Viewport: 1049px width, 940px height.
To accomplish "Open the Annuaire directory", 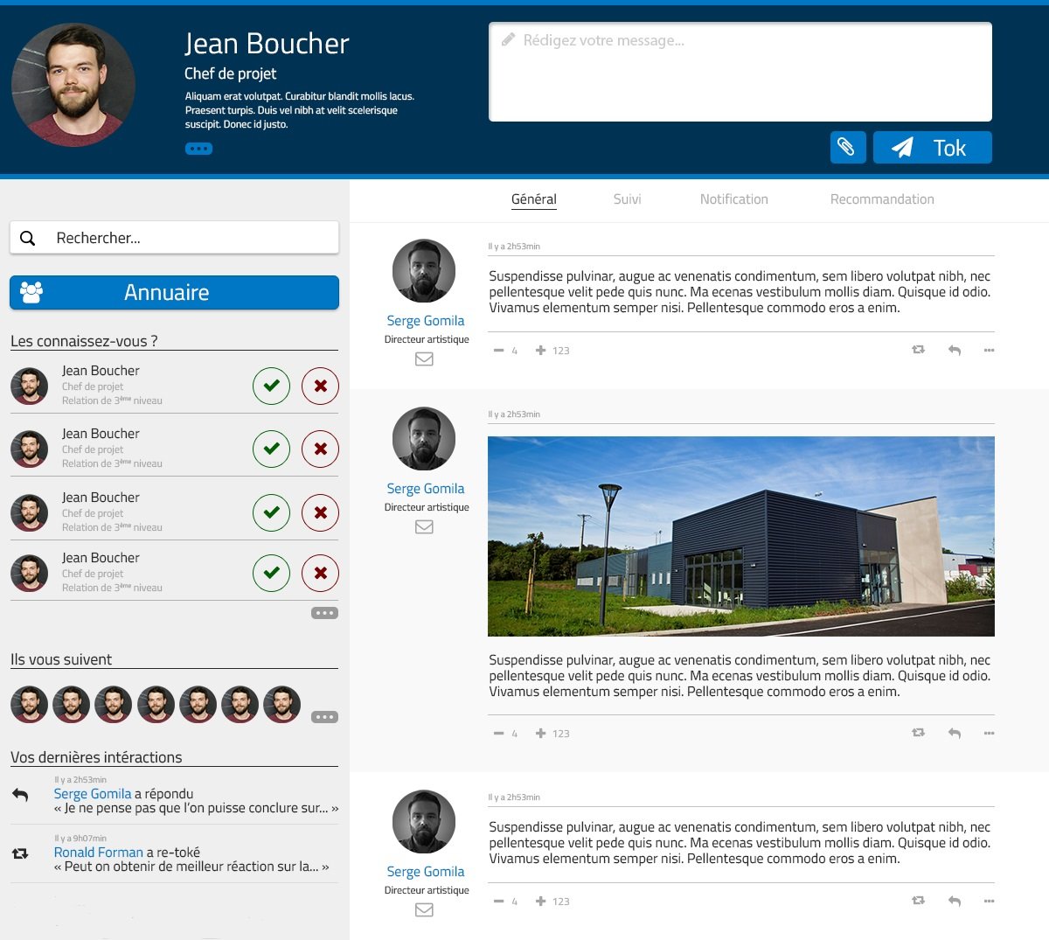I will click(174, 292).
